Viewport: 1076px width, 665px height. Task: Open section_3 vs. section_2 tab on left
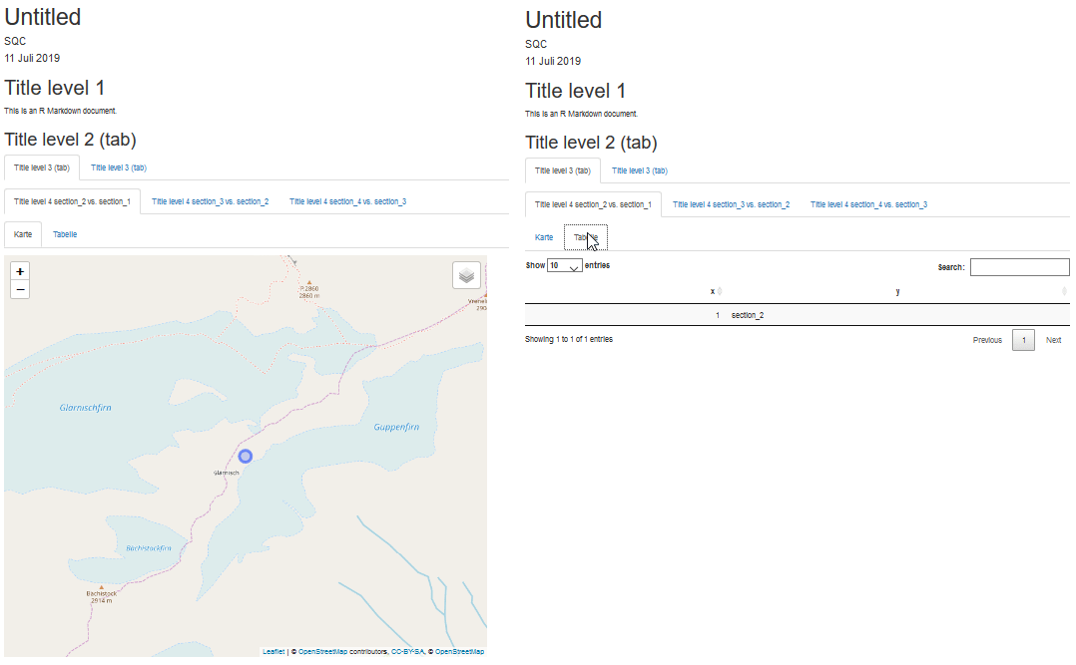(x=210, y=201)
